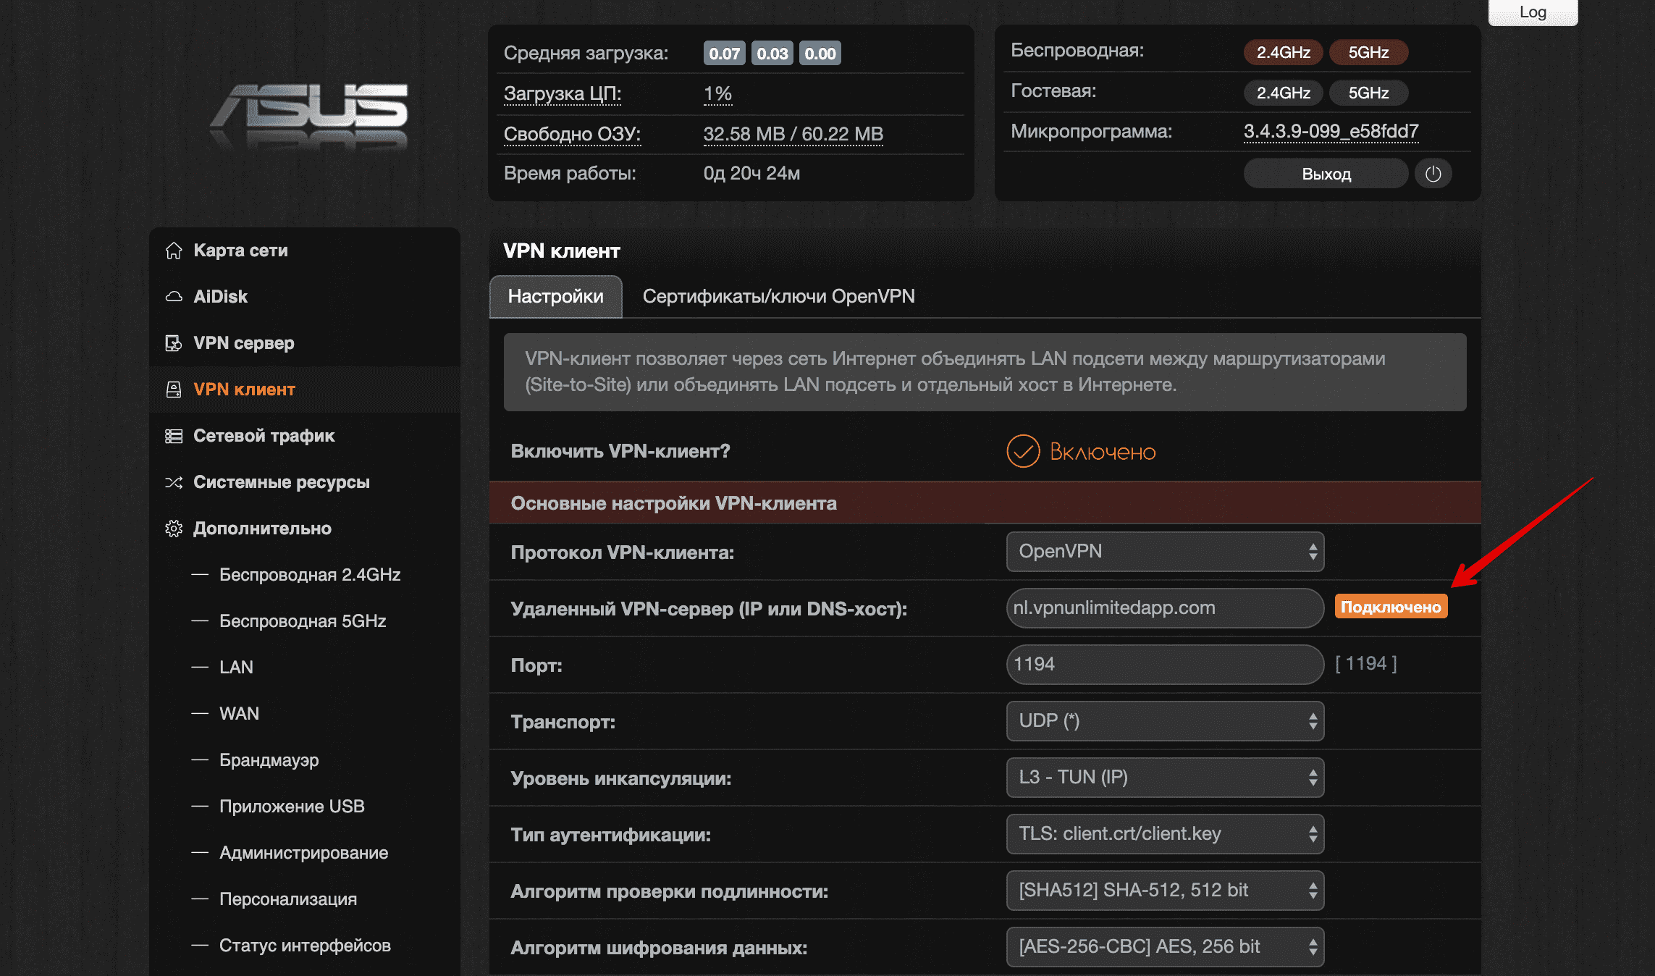Switch to OpenVPN certificates/keys tab
This screenshot has height=976, width=1655.
[x=778, y=297]
